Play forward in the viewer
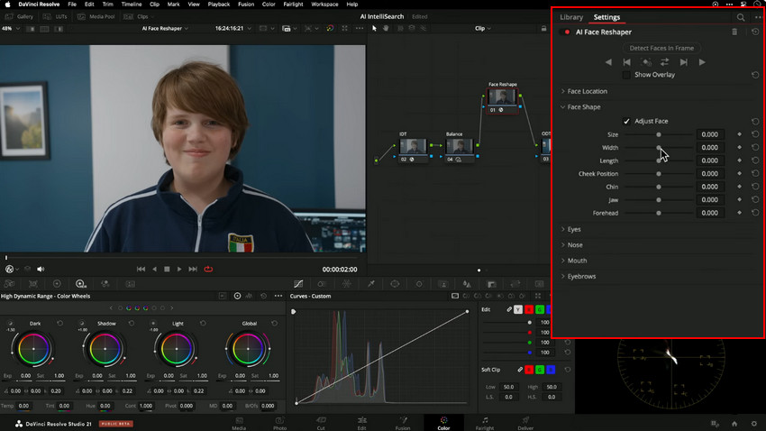 (x=179, y=270)
